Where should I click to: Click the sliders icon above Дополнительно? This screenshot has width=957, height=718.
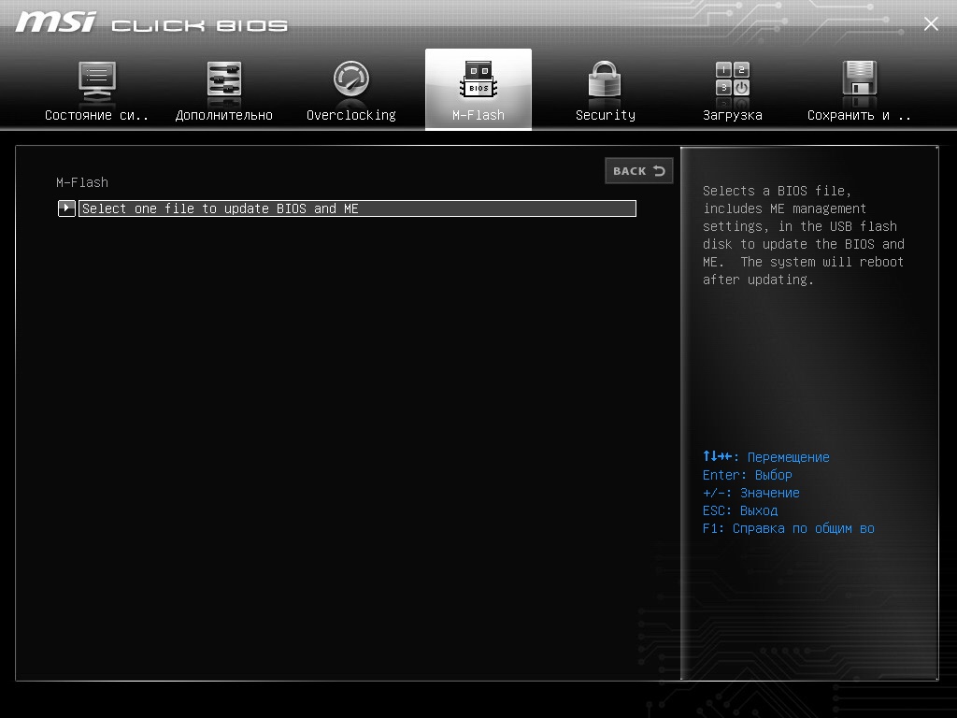pos(224,79)
